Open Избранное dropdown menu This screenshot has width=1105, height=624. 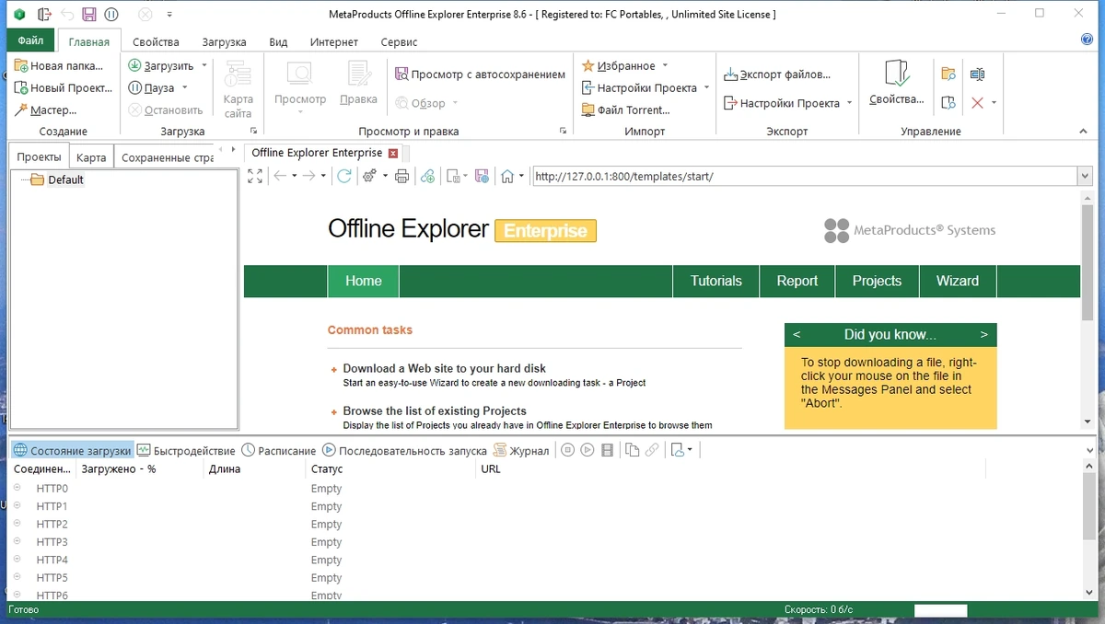[624, 66]
